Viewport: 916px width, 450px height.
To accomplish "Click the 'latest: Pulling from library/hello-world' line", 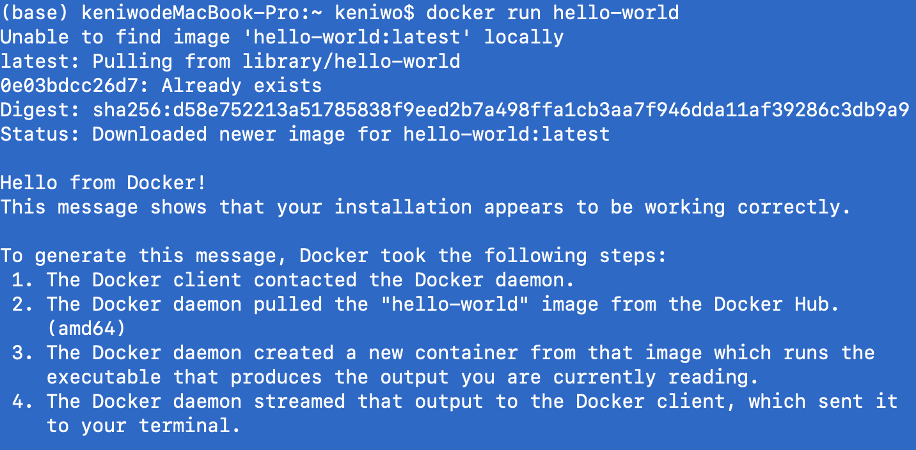I will [230, 61].
